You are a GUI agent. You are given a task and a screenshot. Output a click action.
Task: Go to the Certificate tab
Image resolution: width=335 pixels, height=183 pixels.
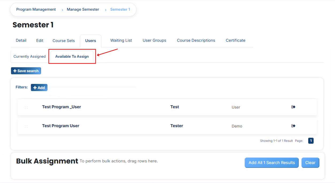click(x=236, y=40)
